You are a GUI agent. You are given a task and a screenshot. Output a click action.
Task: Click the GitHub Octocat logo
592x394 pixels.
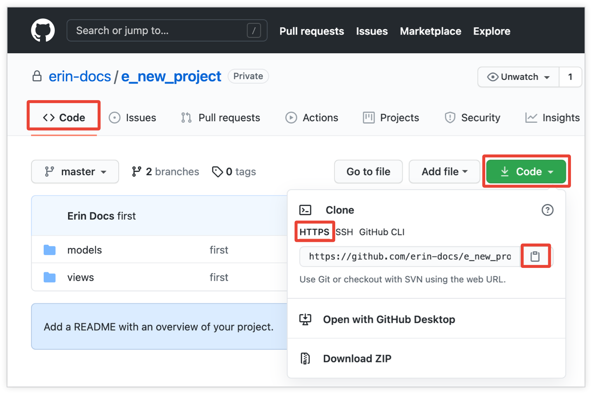pos(43,30)
